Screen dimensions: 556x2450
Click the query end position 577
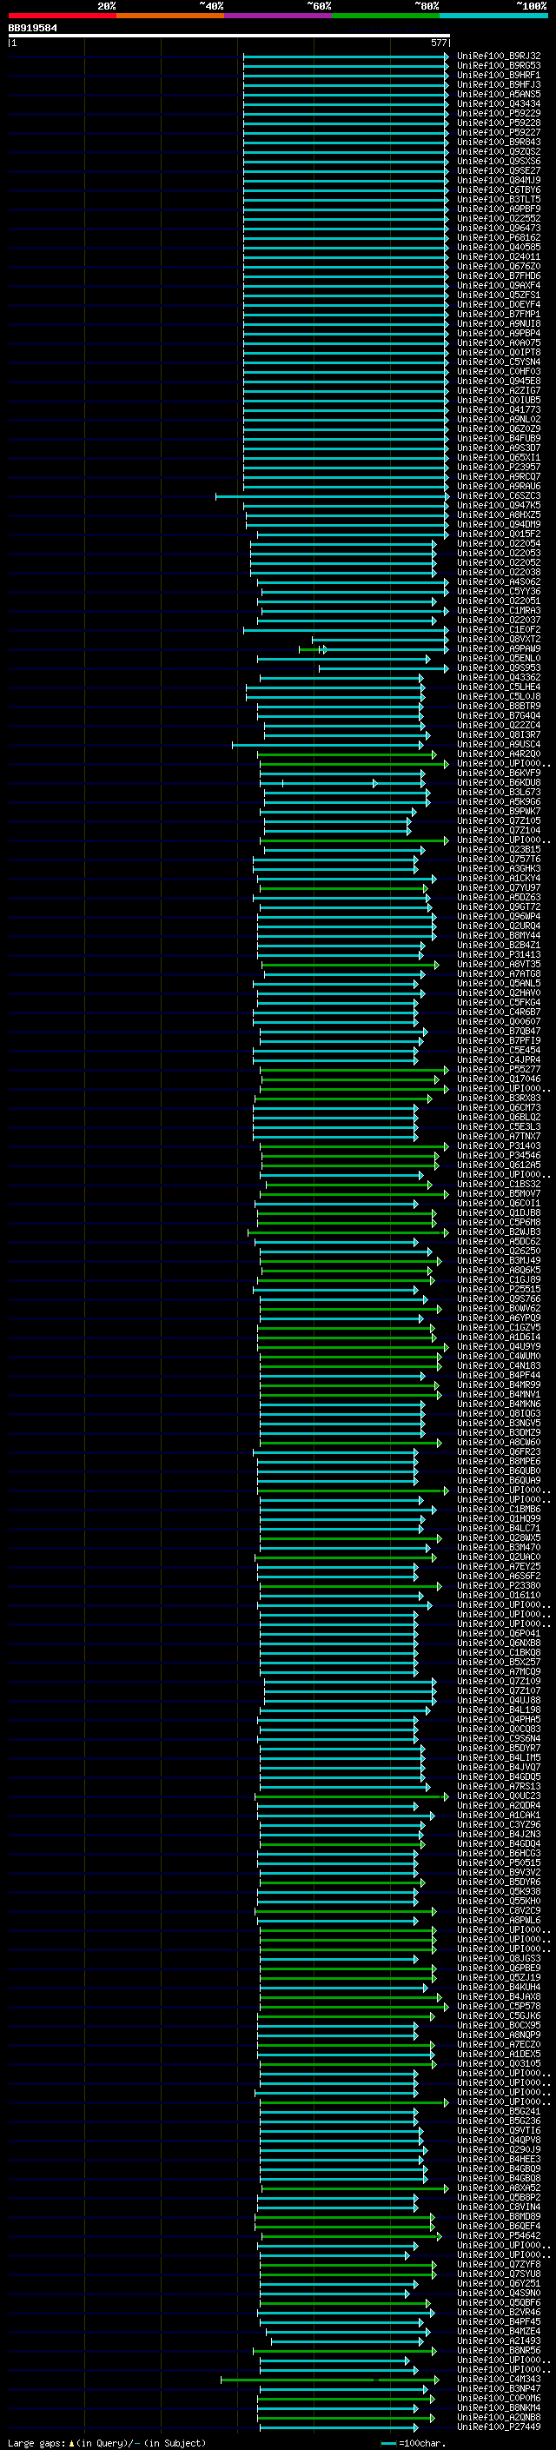pyautogui.click(x=438, y=43)
